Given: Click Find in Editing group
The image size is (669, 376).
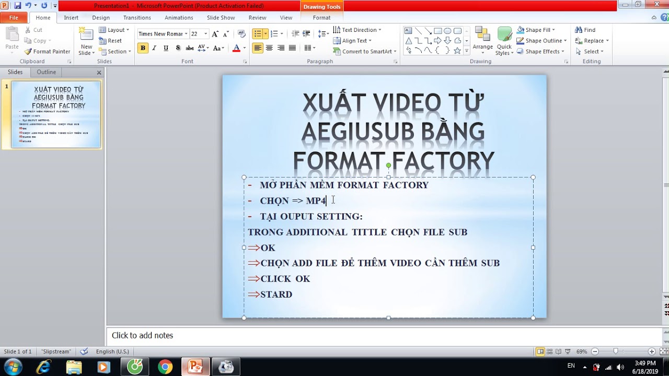Looking at the screenshot, I should point(585,30).
